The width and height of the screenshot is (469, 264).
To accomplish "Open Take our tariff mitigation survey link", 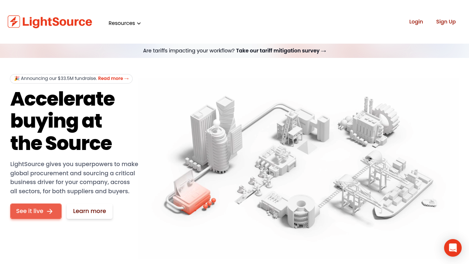I will (277, 51).
